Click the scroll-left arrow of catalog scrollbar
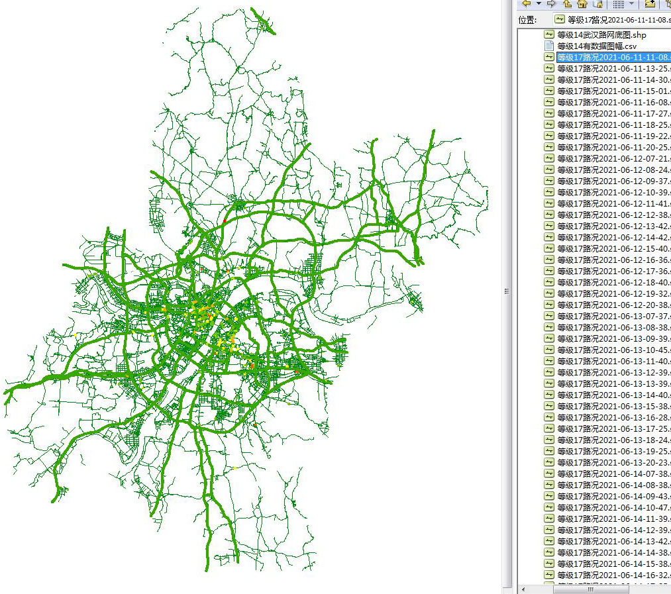Screen dimensions: 671x594 click(x=523, y=589)
